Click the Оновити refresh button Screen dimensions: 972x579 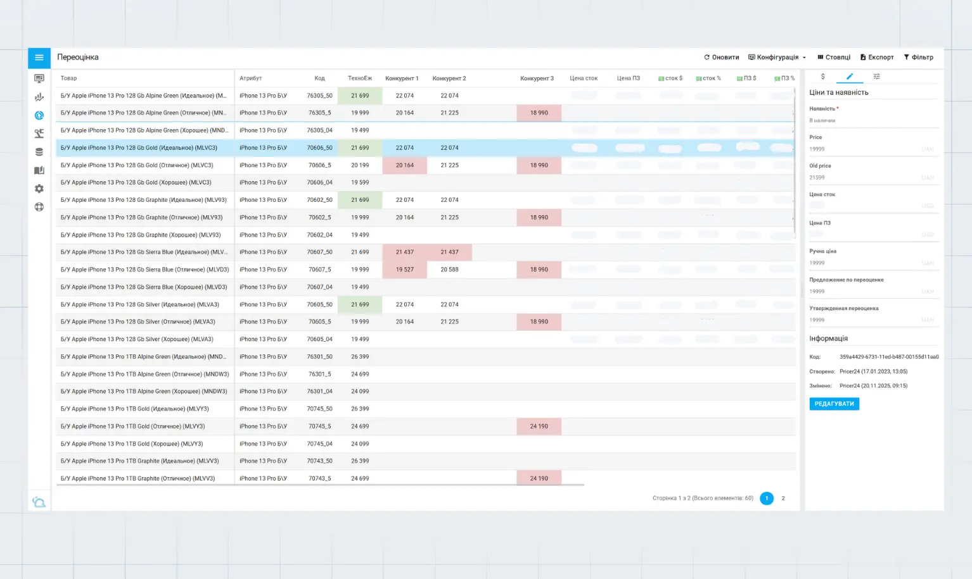[721, 58]
